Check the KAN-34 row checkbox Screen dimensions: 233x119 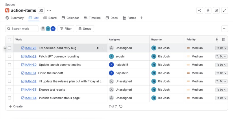click(x=10, y=98)
